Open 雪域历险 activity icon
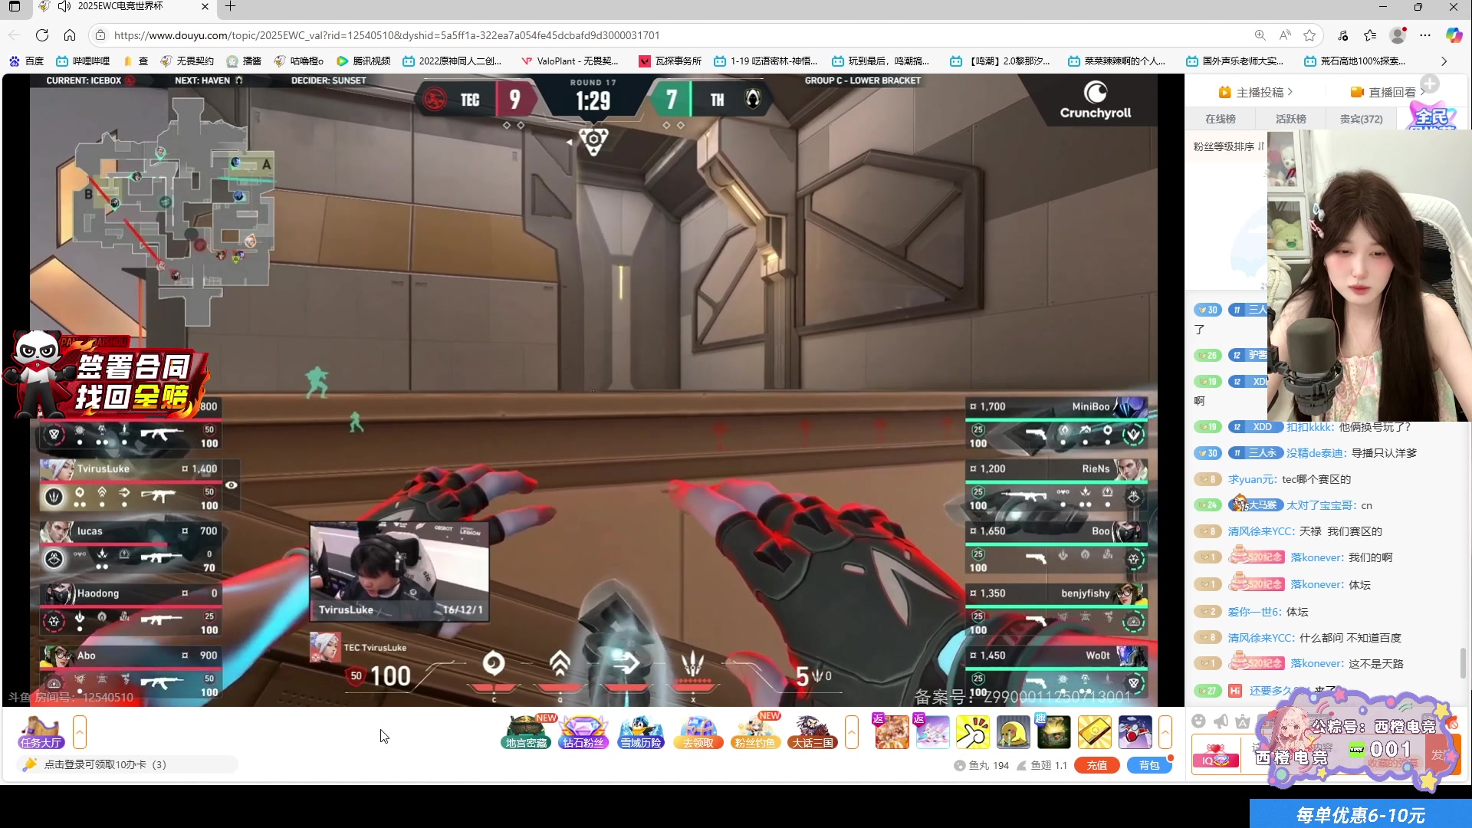 click(x=641, y=732)
